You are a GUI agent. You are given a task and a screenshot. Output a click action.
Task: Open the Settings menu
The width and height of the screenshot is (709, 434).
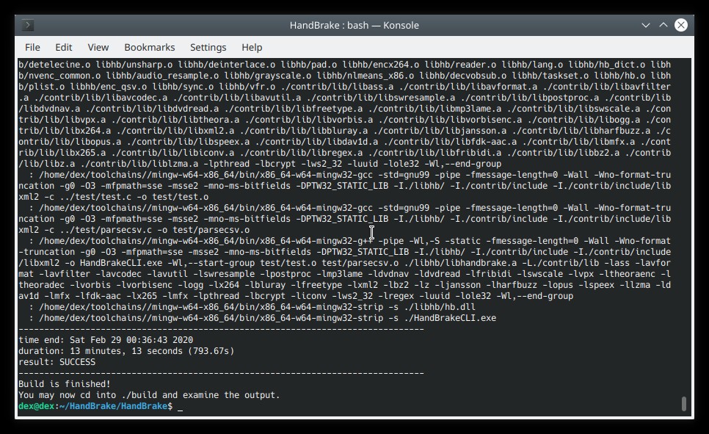[x=208, y=47]
